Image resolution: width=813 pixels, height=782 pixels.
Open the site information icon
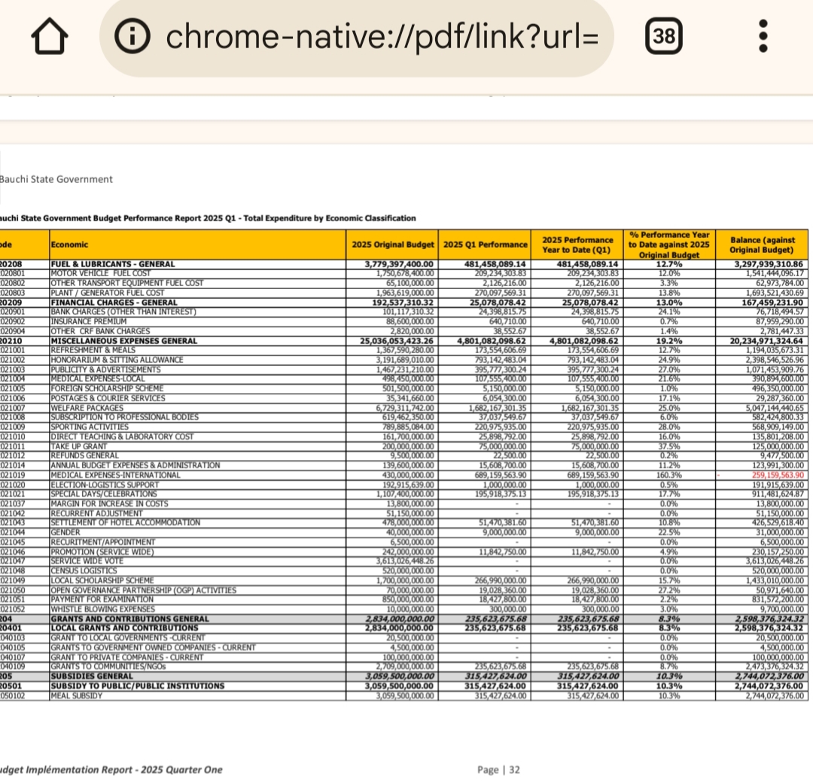[132, 36]
